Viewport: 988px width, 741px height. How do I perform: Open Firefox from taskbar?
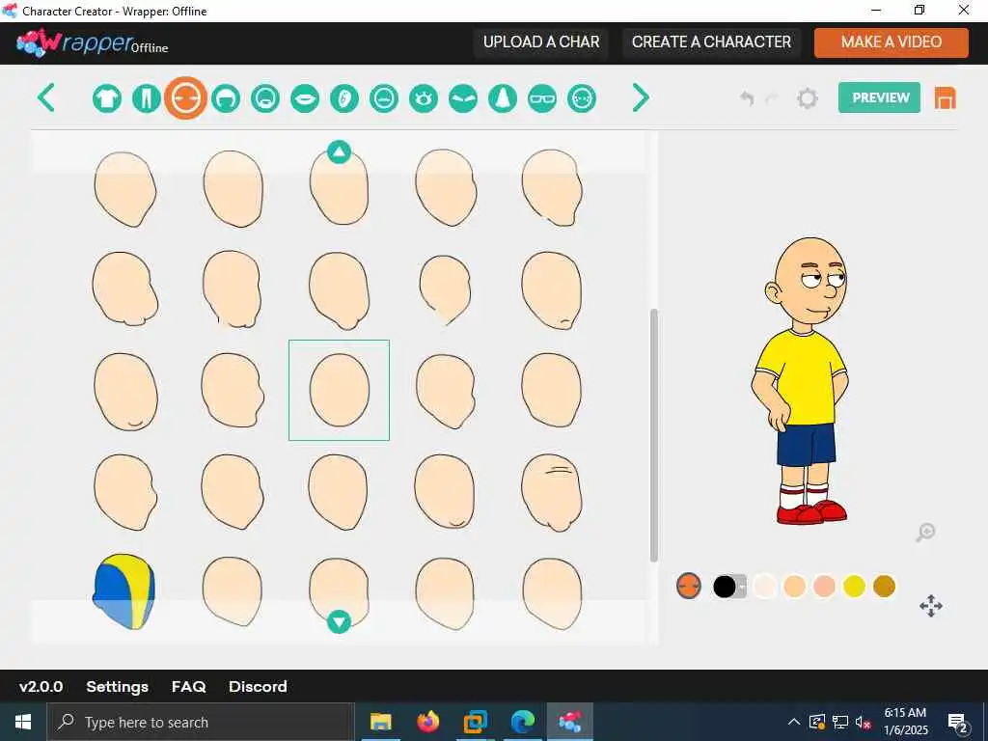428,722
